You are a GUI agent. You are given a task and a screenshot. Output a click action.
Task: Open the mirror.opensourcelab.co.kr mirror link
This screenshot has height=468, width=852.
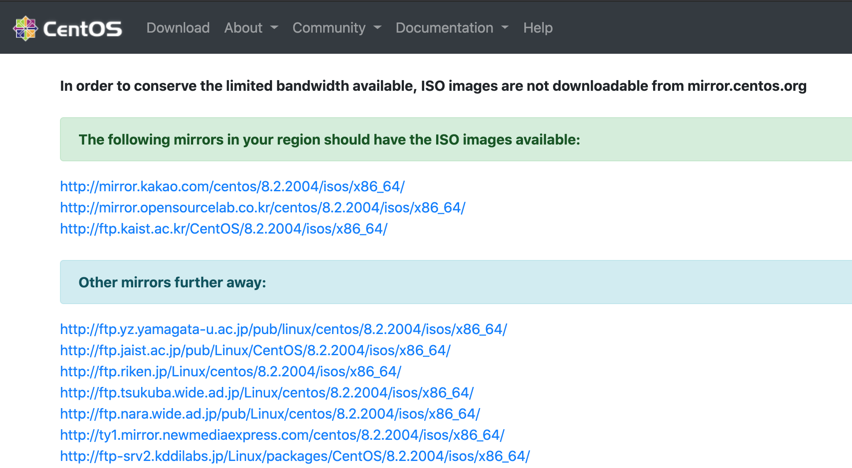[x=263, y=208]
